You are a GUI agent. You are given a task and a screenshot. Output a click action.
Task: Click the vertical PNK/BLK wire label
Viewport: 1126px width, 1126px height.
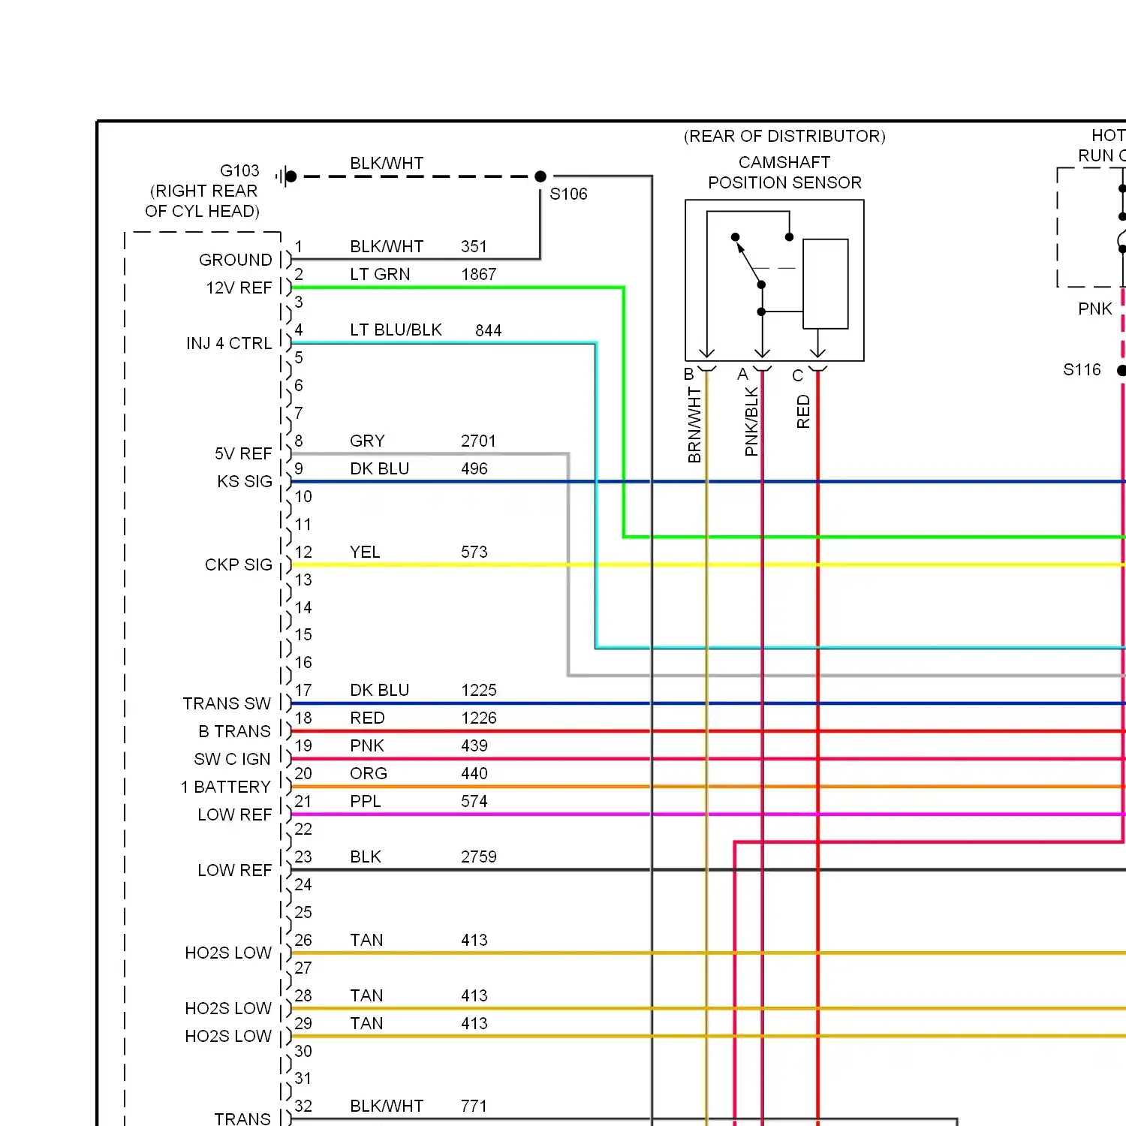coord(751,422)
